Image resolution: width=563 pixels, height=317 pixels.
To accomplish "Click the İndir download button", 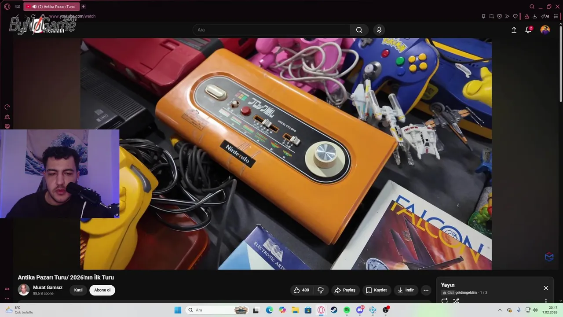I will coord(406,290).
